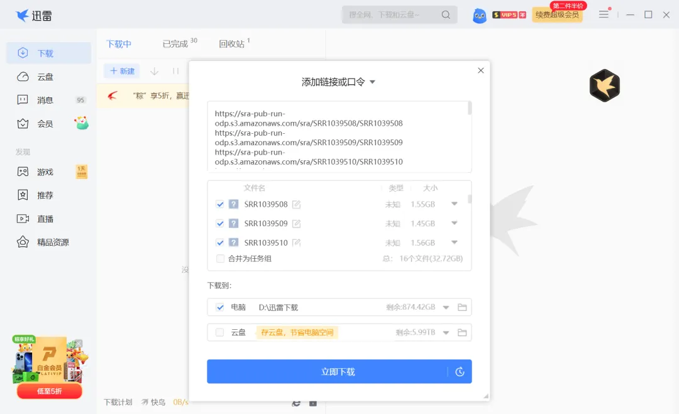
Task: Click the scheduled download clock icon
Action: (460, 372)
